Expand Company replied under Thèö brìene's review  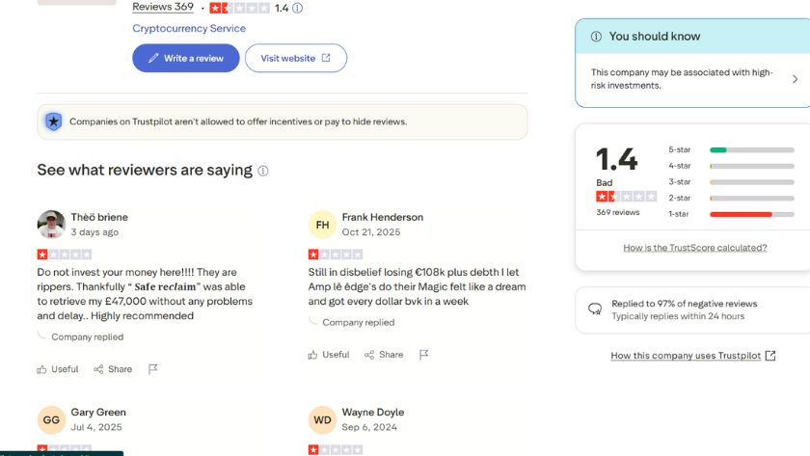tap(87, 337)
